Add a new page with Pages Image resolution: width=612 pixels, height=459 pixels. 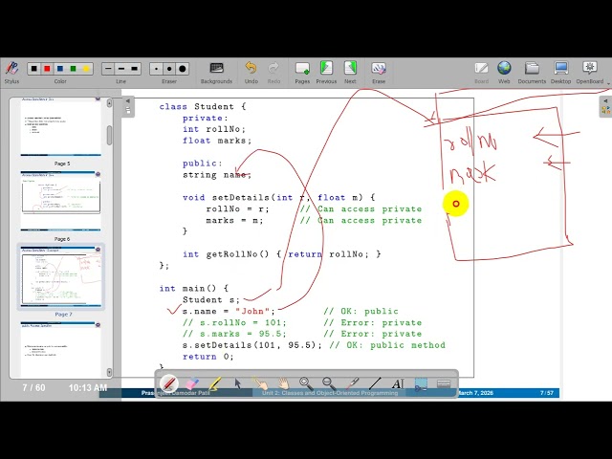[x=302, y=73]
